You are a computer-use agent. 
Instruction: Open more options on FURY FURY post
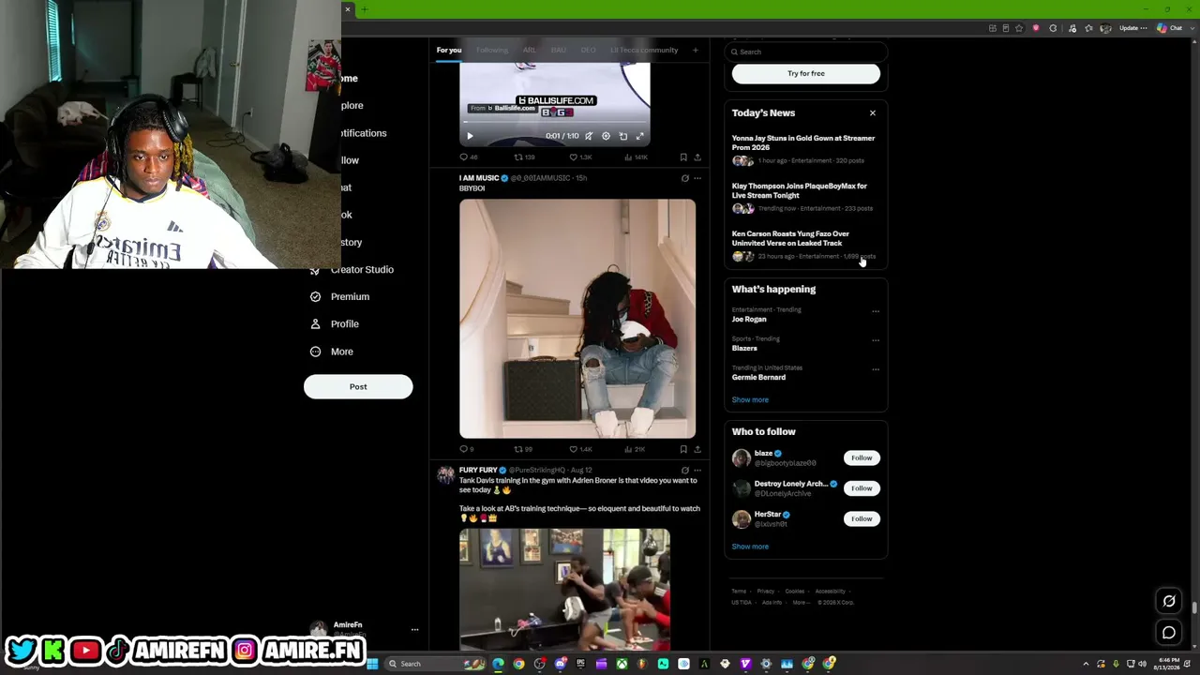pos(697,470)
